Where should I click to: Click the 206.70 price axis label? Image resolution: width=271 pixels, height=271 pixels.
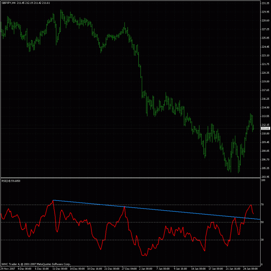(265, 160)
